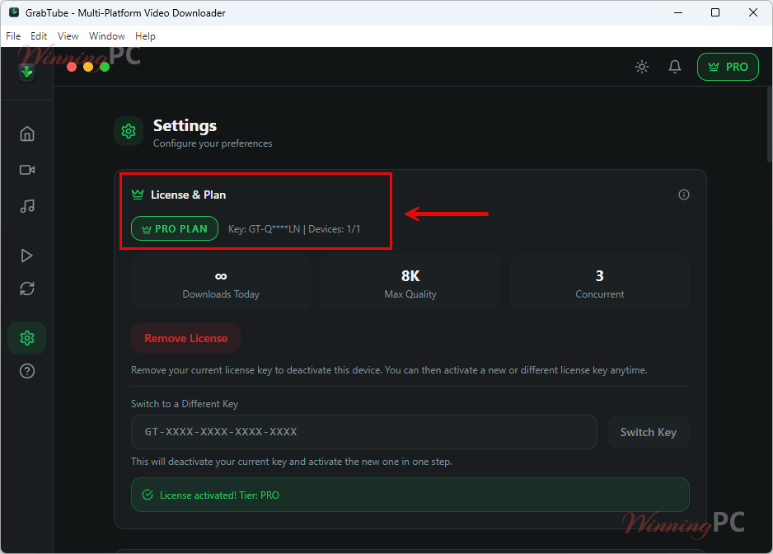
Task: Click the green traffic-light maximize dot
Action: pos(105,67)
